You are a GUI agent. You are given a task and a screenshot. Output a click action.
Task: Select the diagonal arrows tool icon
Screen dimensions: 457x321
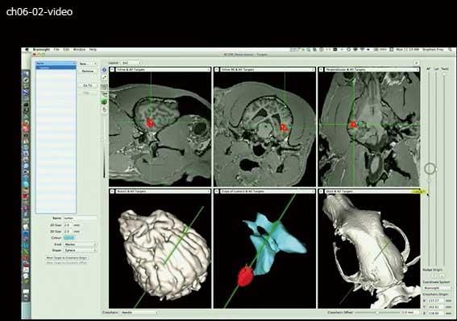[104, 78]
